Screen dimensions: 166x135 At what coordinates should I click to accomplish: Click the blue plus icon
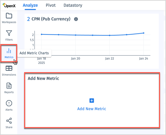[x=92, y=101]
